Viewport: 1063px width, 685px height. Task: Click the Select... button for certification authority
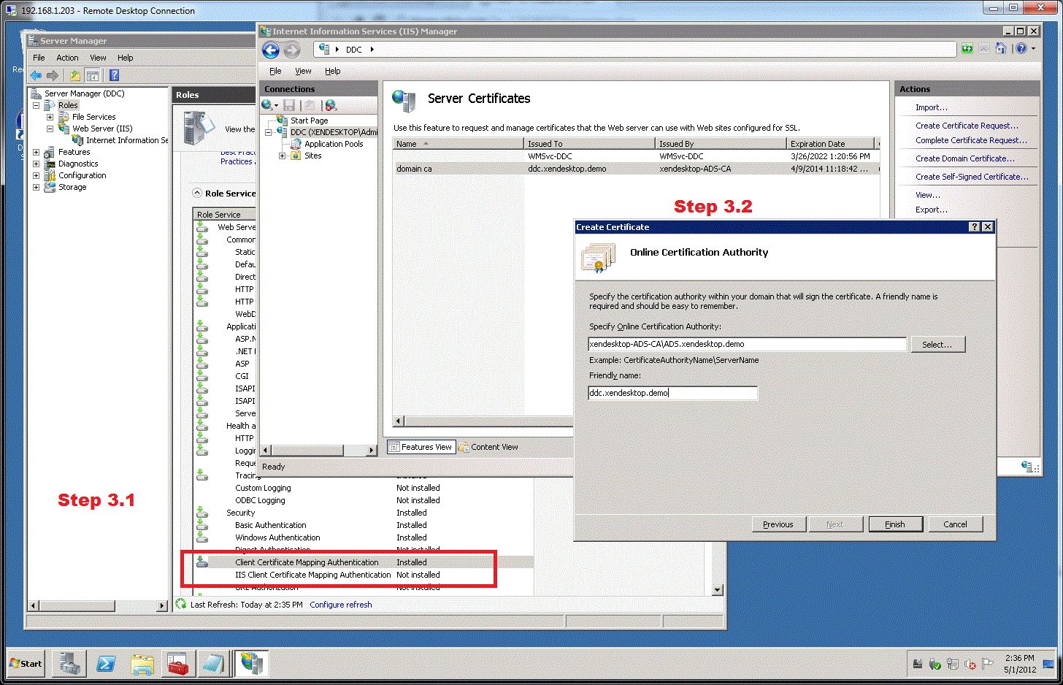937,345
